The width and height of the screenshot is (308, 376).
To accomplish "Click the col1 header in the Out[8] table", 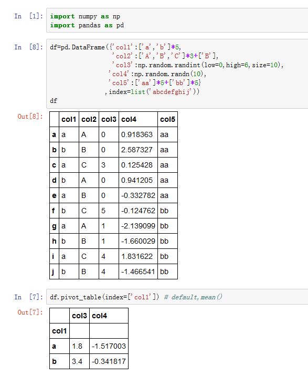I will (x=69, y=119).
